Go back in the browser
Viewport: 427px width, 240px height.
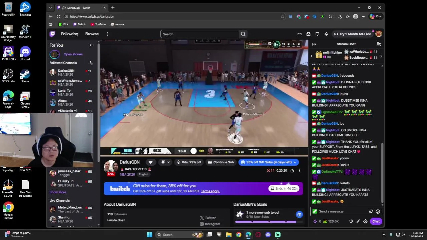pos(50,16)
